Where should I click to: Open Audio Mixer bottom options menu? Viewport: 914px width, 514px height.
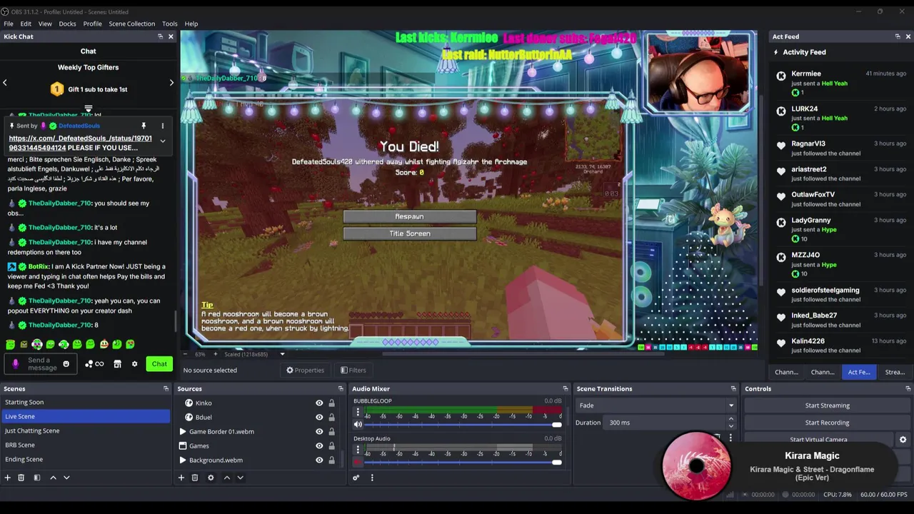pos(372,478)
